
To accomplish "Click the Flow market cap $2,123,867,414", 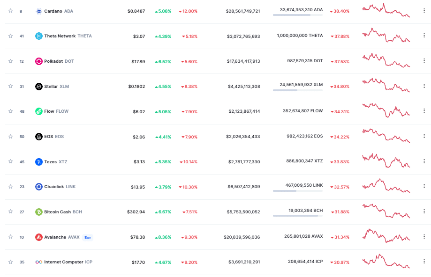I will (244, 111).
